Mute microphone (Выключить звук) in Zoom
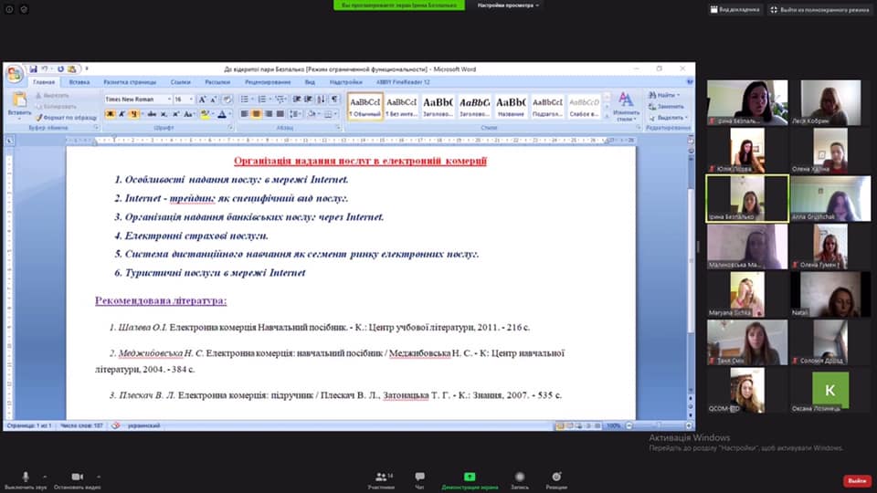The image size is (877, 493). pos(26,480)
